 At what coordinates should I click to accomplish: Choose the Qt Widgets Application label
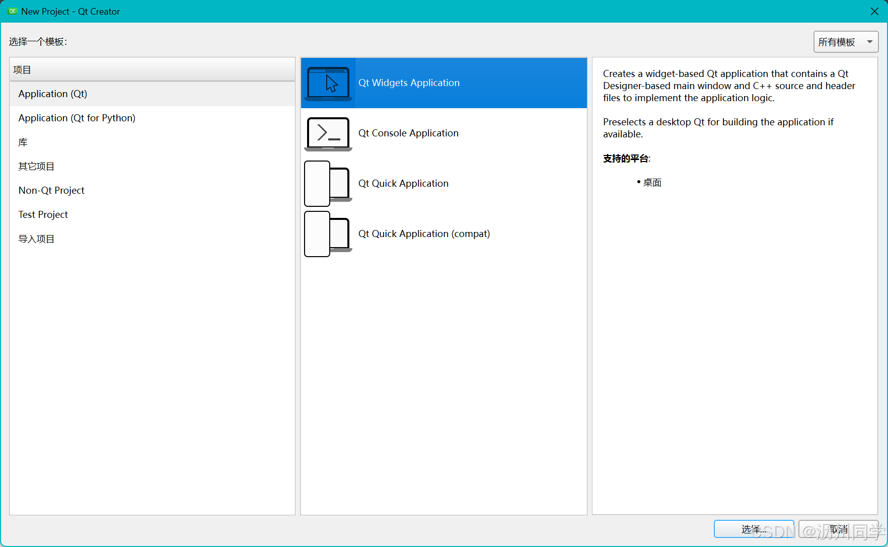[409, 83]
